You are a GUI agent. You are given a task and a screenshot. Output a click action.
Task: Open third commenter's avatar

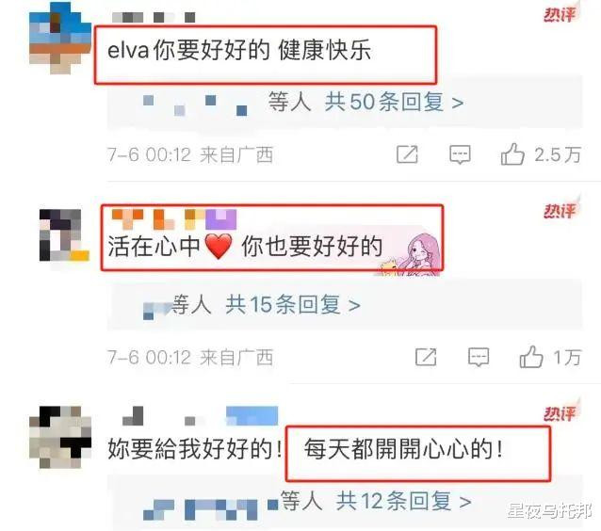point(60,437)
